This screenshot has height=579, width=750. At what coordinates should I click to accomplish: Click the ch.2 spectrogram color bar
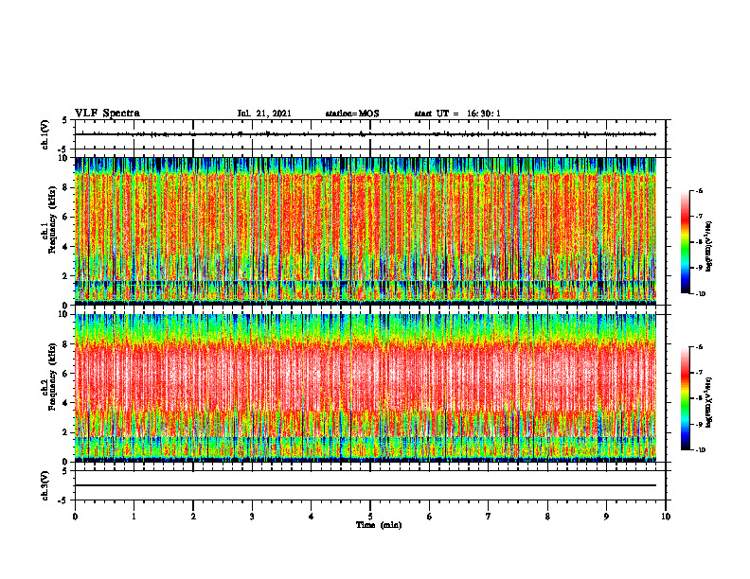(x=686, y=398)
